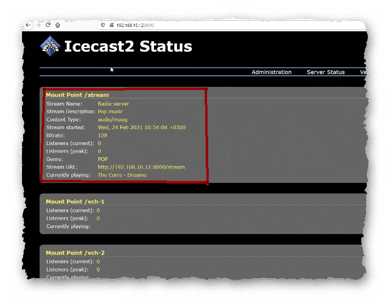The image size is (387, 299).
Task: Click the insecure connection padlock icon
Action: (x=112, y=25)
